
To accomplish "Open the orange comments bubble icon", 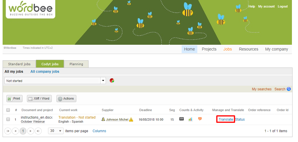I will pos(200,119).
